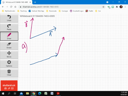Open Adobe Acrobat from the taskbar
128x96 pixels.
58,94
